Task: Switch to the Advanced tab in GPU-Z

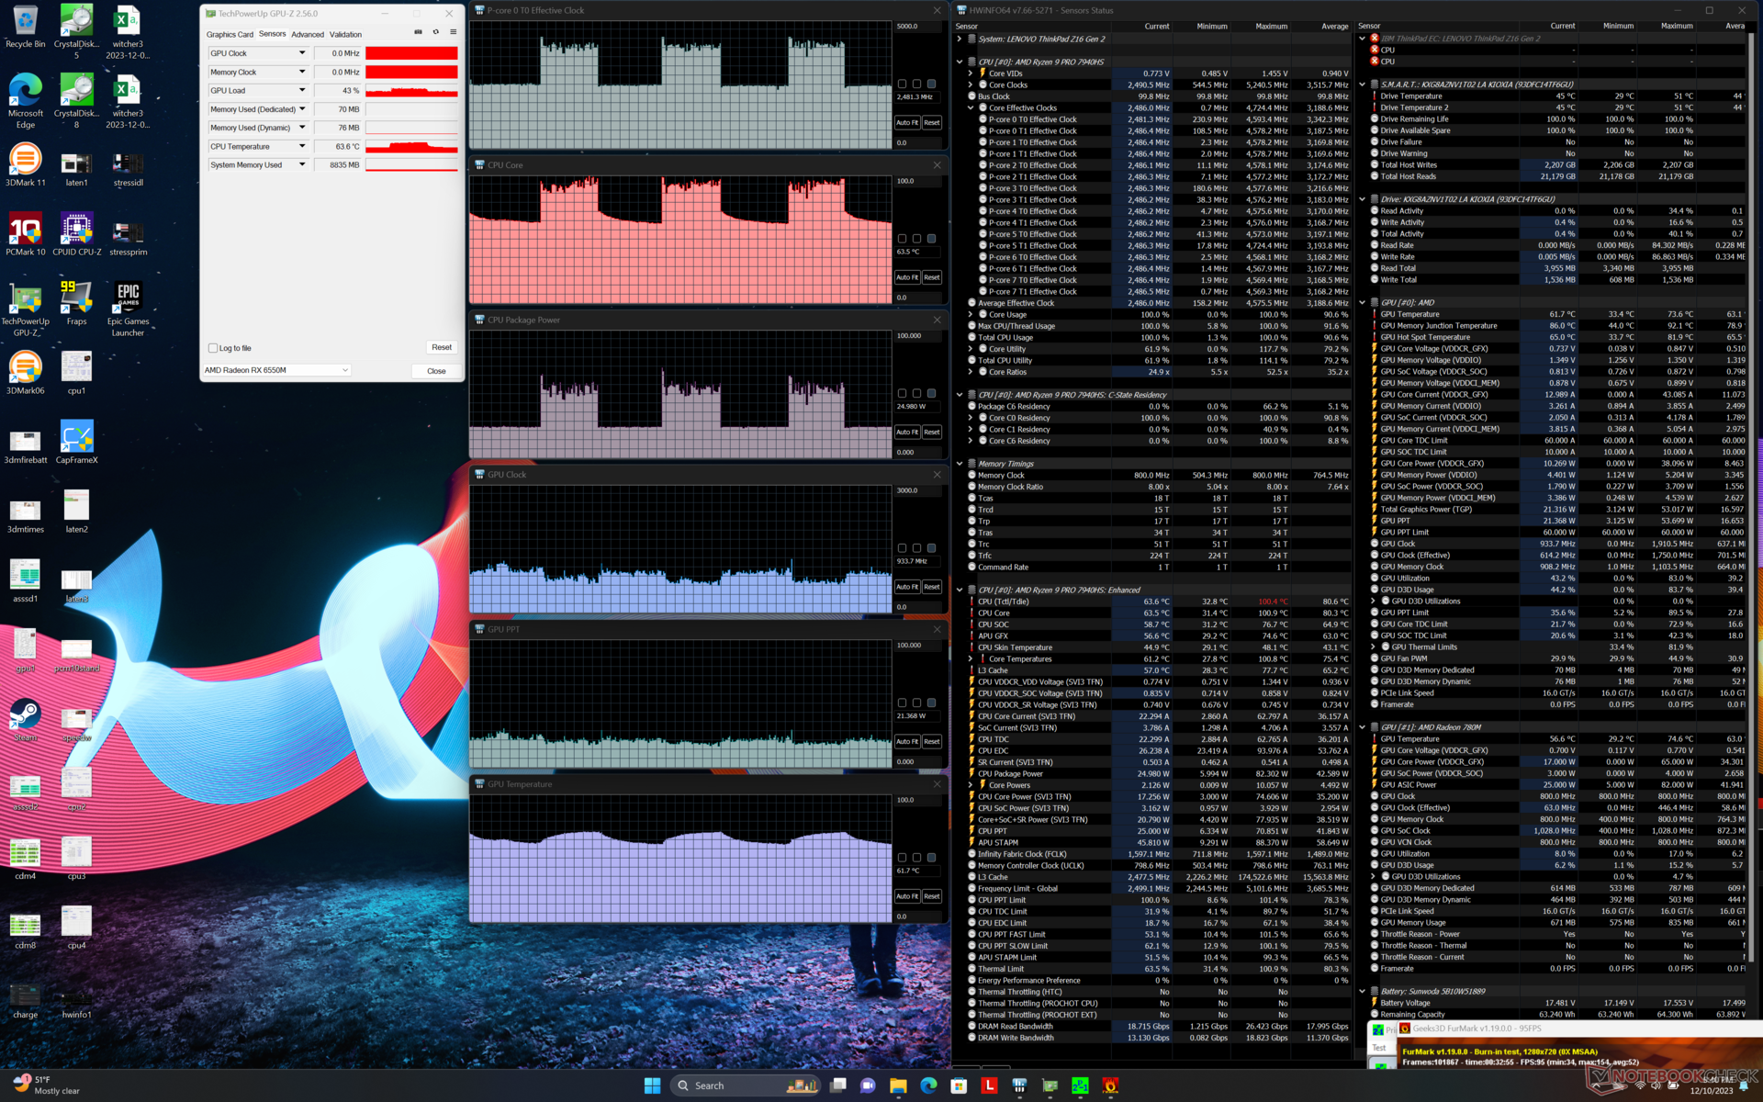Action: 308,34
